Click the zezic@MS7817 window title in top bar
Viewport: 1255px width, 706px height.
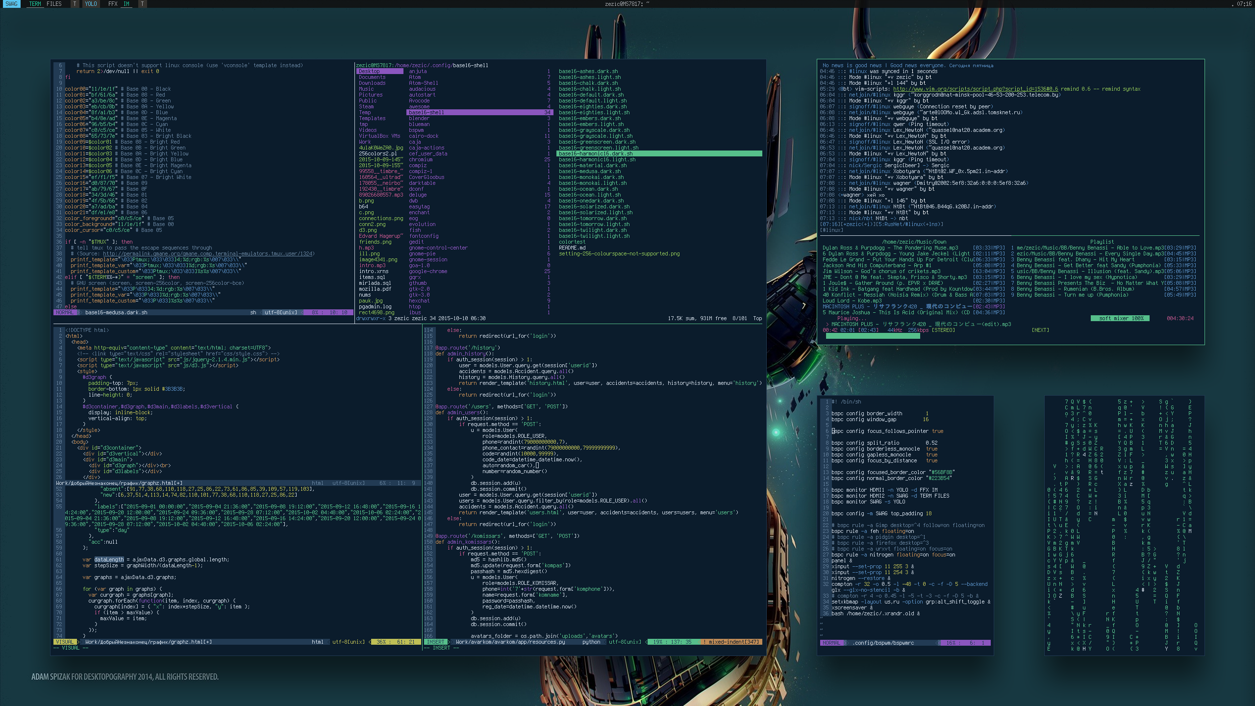click(627, 4)
